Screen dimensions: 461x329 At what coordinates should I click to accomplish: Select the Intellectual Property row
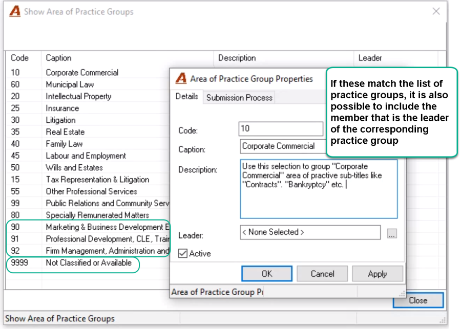click(x=88, y=96)
